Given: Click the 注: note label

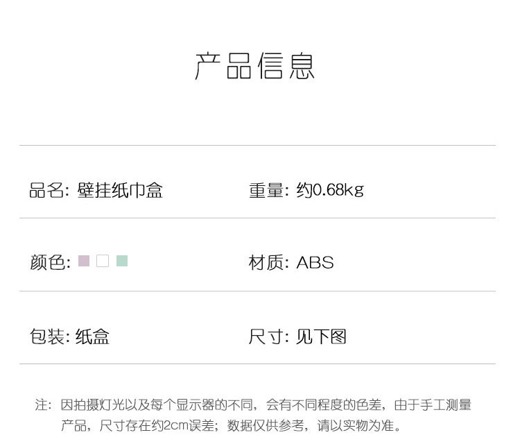Looking at the screenshot, I should [x=43, y=404].
